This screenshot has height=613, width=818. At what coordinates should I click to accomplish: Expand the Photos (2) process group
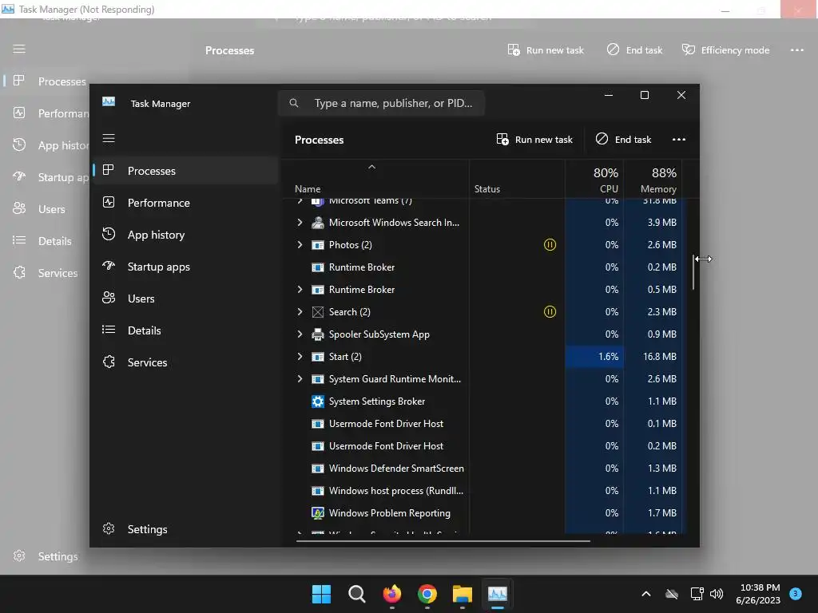(300, 244)
